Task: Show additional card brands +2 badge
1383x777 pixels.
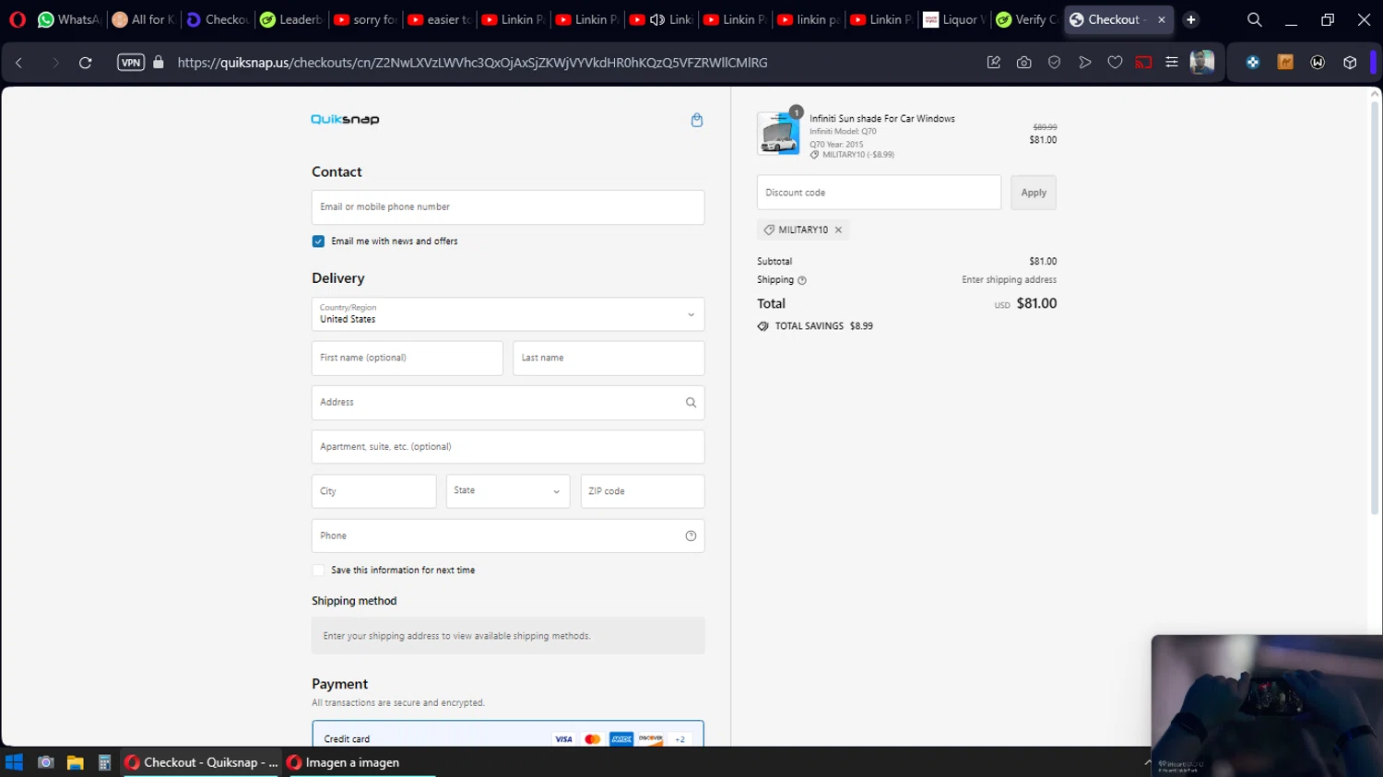Action: [x=680, y=739]
